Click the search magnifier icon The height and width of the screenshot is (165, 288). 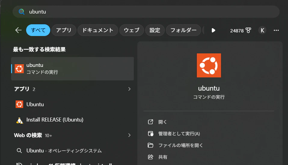point(21,12)
